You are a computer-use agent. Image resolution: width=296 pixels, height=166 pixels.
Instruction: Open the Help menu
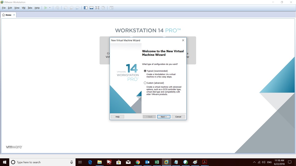click(37, 8)
